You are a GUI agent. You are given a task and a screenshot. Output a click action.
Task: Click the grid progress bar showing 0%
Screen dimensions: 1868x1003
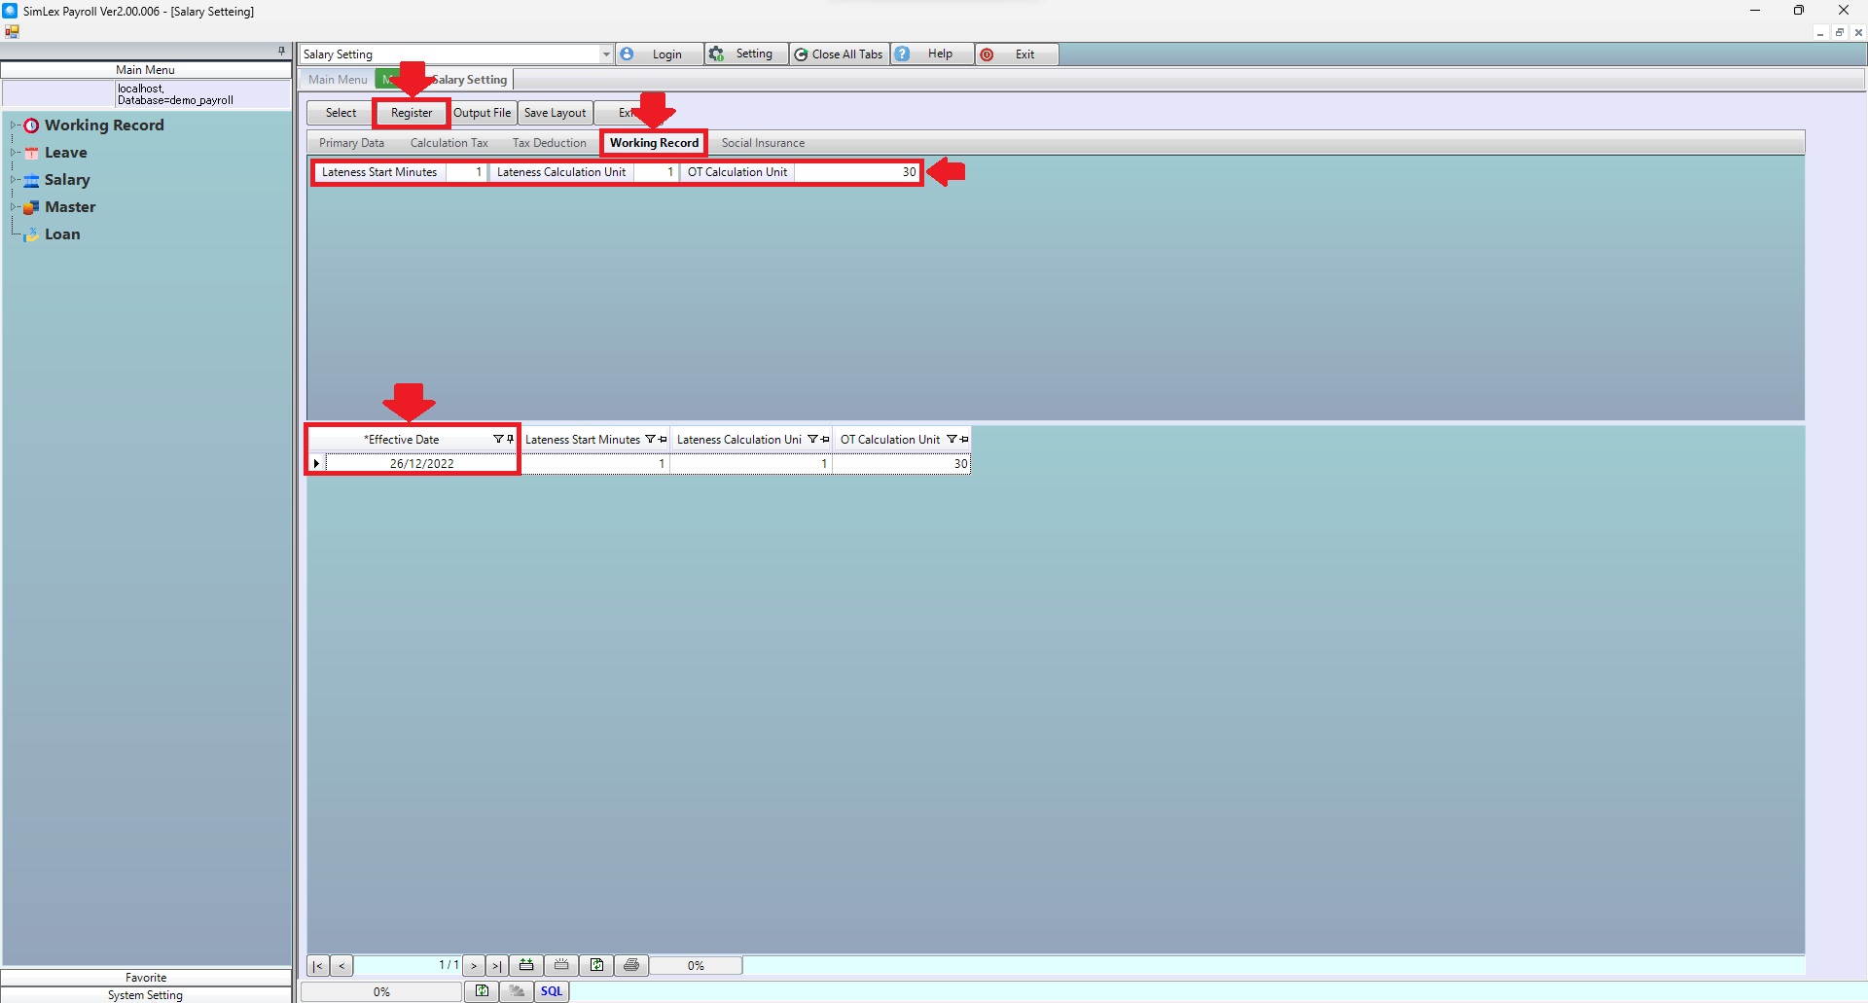pyautogui.click(x=696, y=966)
